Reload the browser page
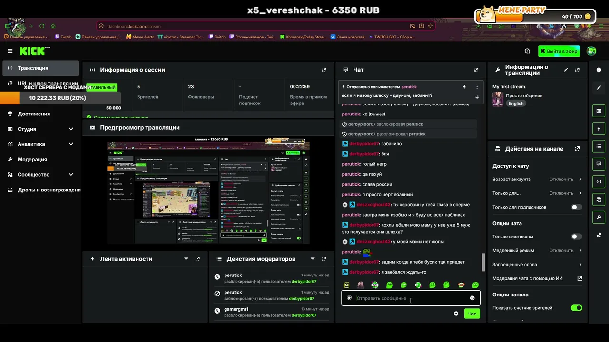Image resolution: width=609 pixels, height=342 pixels. click(42, 26)
